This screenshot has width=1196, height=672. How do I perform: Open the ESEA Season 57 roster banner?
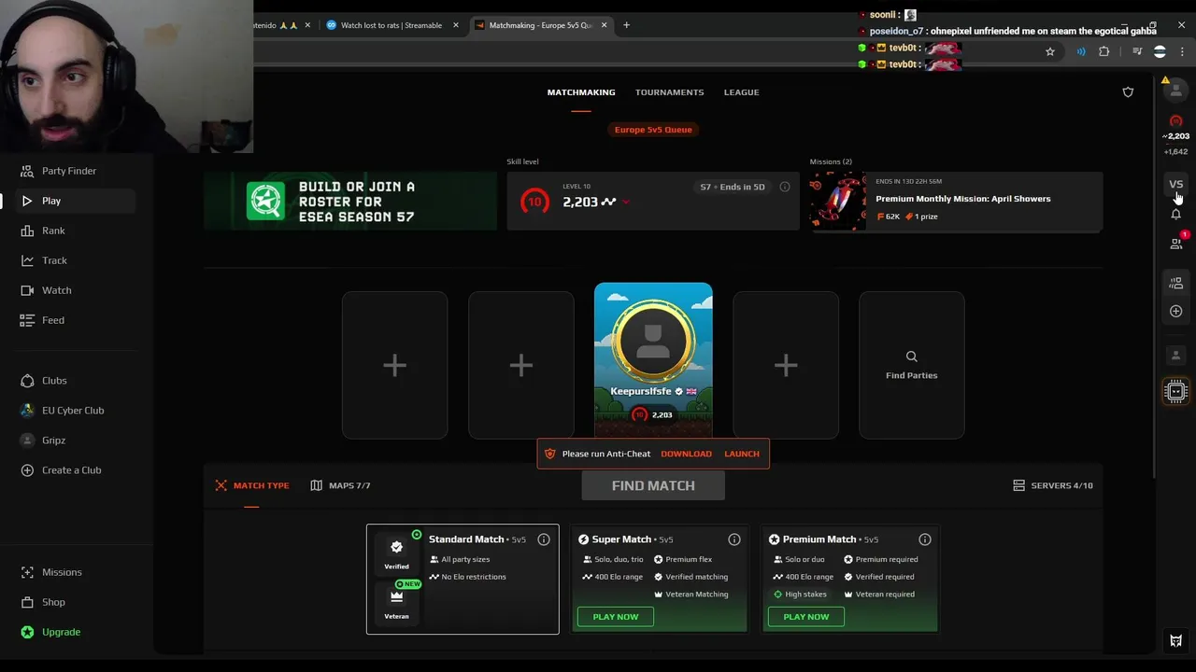point(350,202)
